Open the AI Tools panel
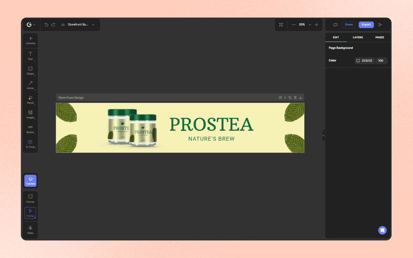This screenshot has width=413, height=258. point(30,144)
